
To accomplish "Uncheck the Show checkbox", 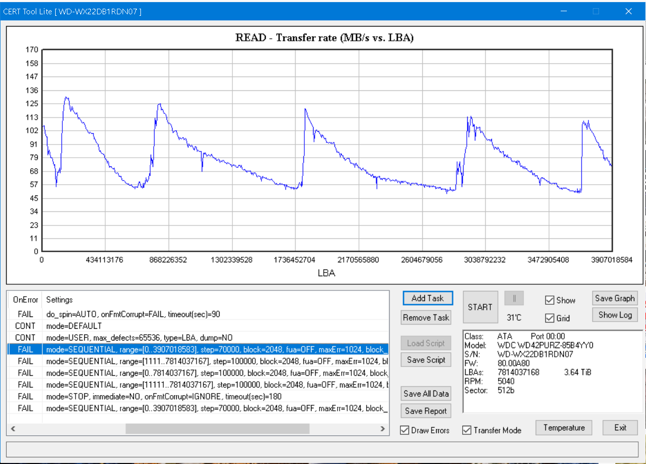I will [x=549, y=300].
